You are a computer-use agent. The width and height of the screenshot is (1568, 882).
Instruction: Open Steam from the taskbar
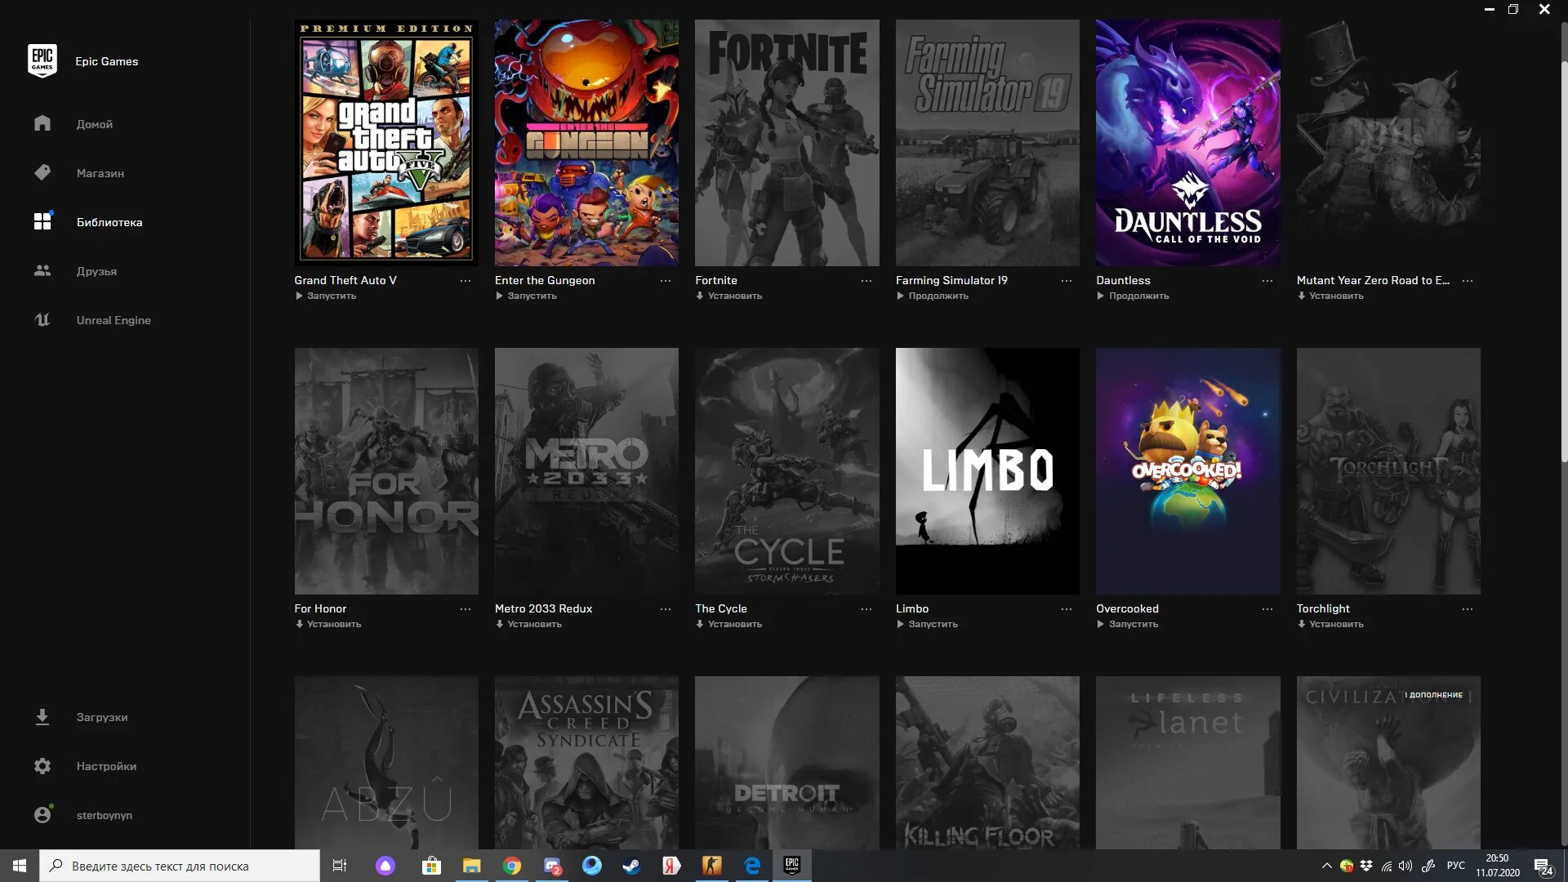tap(631, 866)
